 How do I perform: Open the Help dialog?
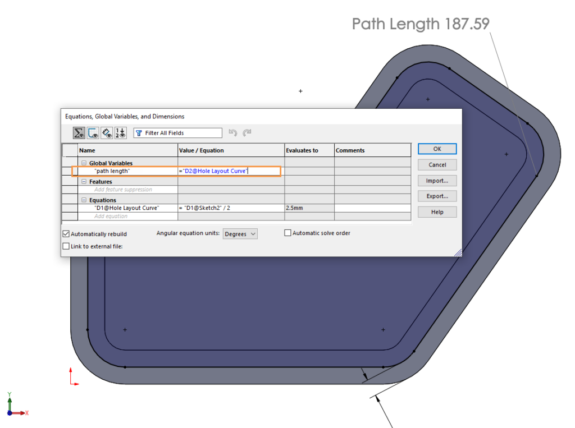coord(437,211)
